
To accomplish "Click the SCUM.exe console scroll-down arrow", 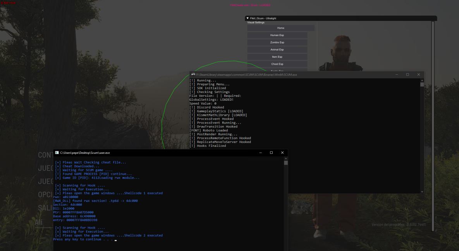I will (422, 191).
